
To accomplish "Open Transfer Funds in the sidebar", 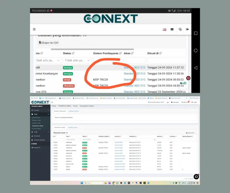I will [x=36, y=123].
